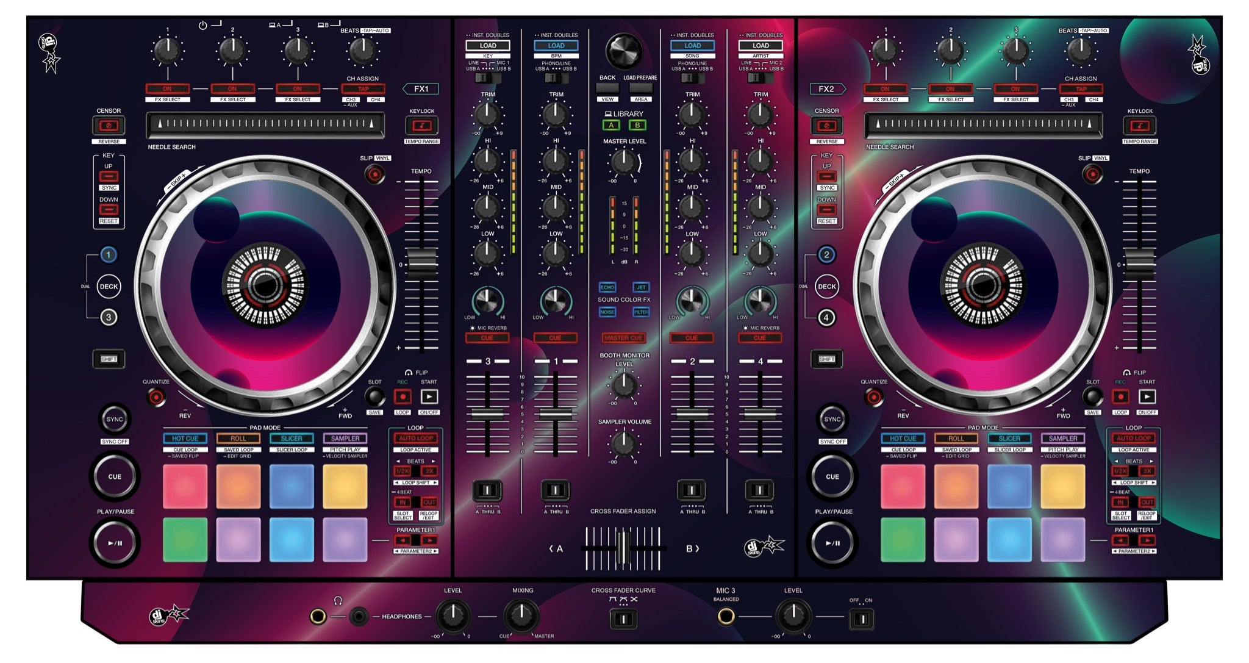This screenshot has width=1249, height=663.
Task: Select deck 2 button on right side
Action: coord(826,254)
